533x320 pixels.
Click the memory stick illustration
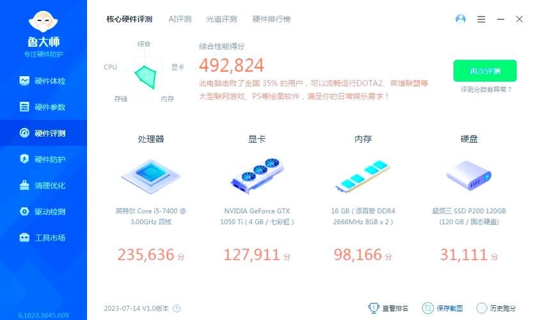[363, 176]
